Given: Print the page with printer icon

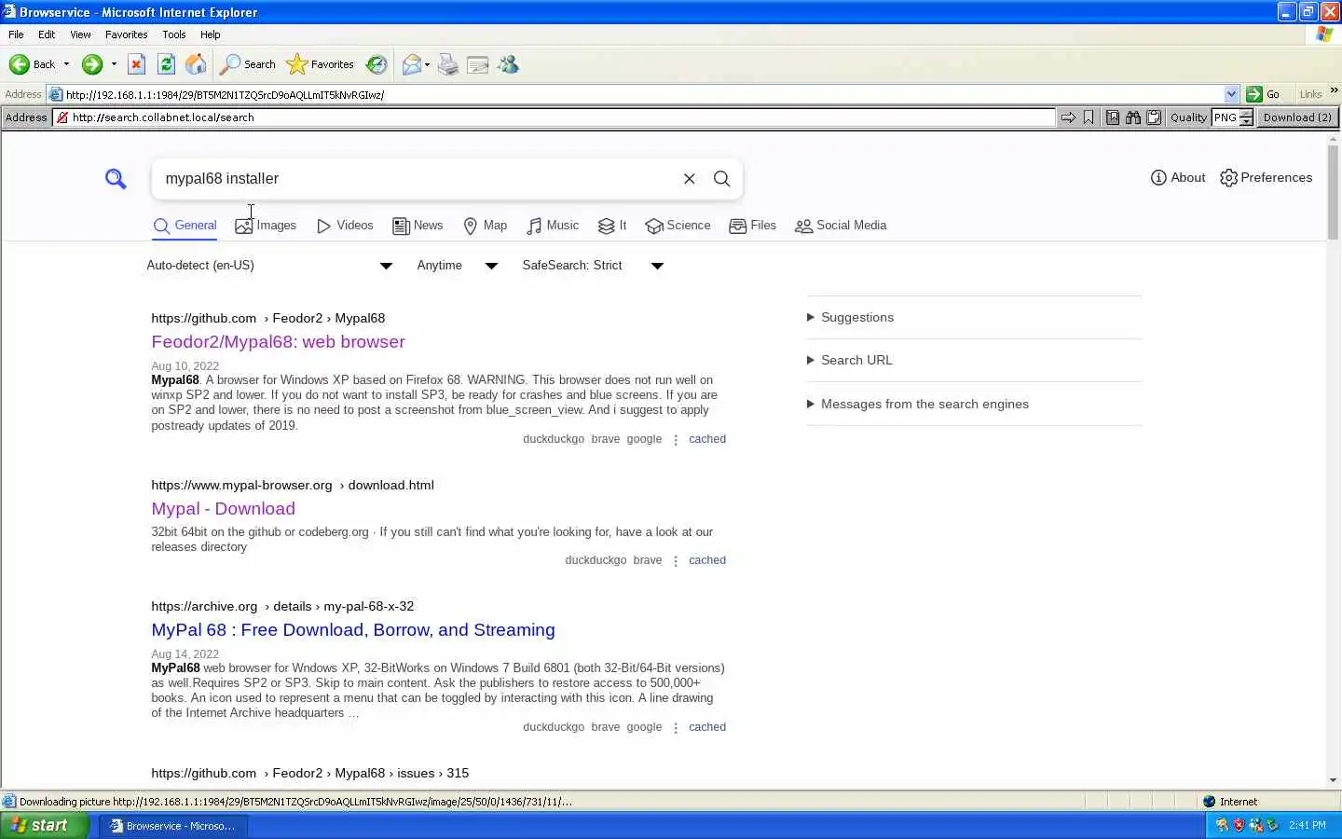Looking at the screenshot, I should pos(448,64).
